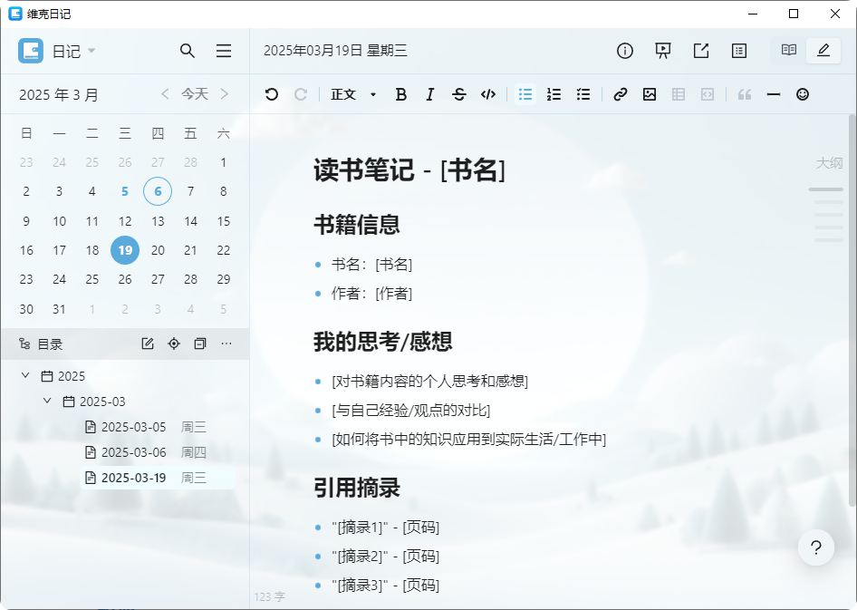The width and height of the screenshot is (857, 610).
Task: Insert an image into the note
Action: [649, 93]
